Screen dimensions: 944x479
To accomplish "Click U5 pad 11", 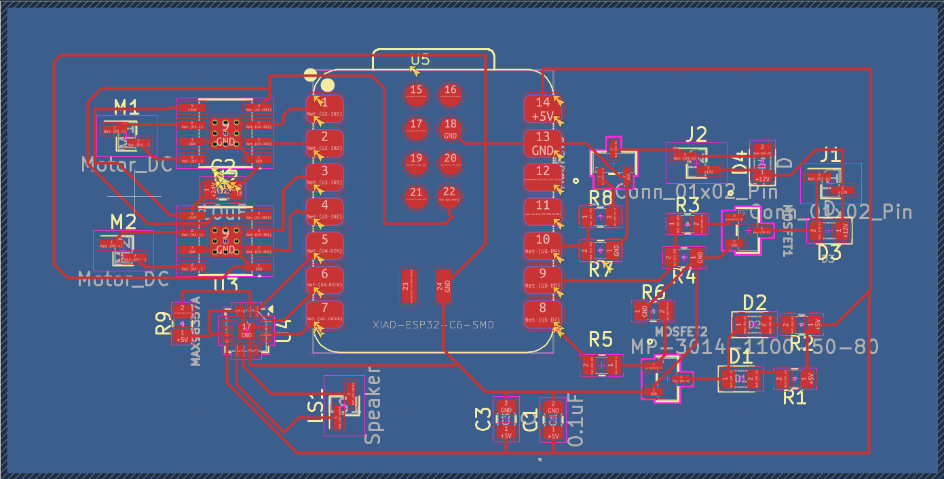I will click(x=542, y=210).
